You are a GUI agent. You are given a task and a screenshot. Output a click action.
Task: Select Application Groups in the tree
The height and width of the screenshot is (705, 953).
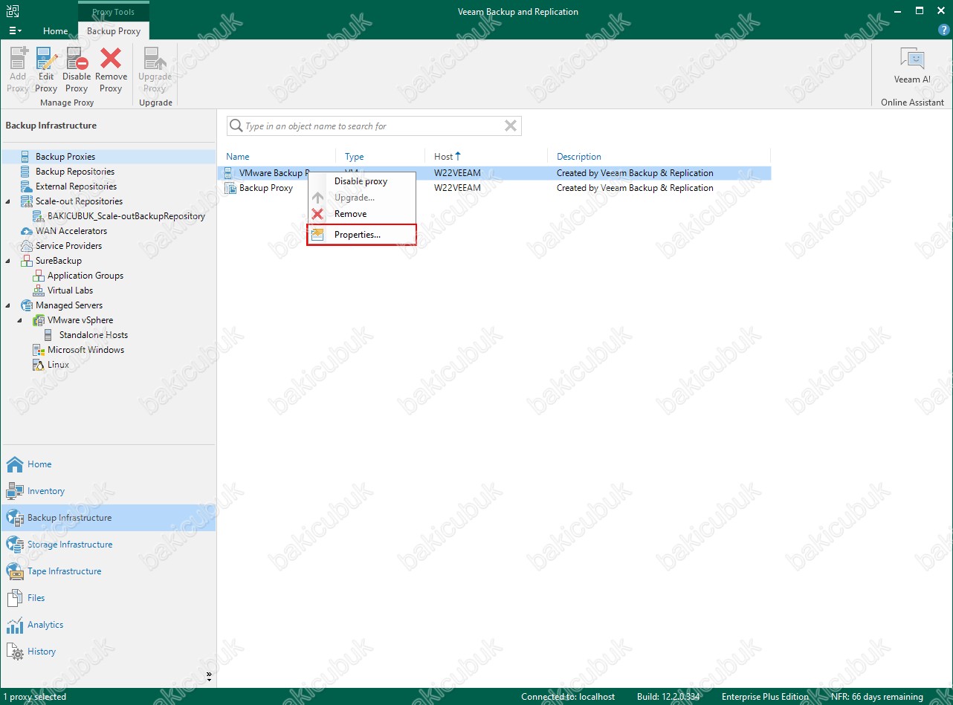coord(85,276)
